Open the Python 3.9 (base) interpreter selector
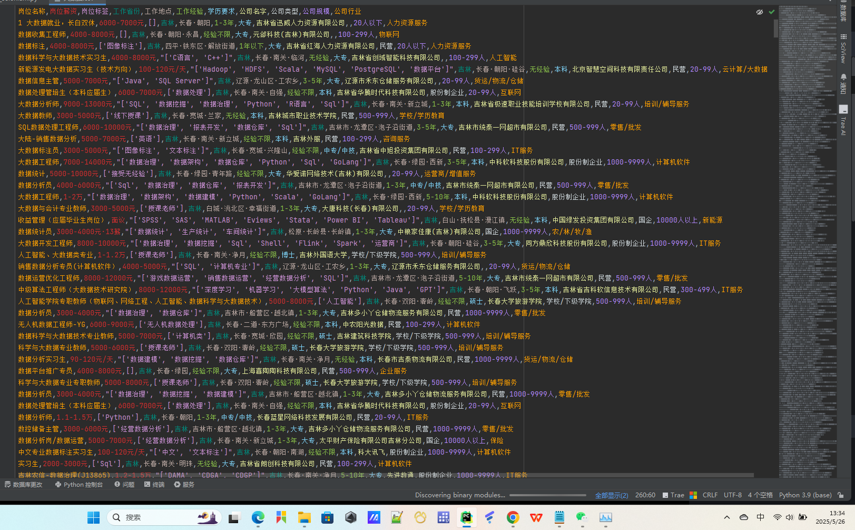The width and height of the screenshot is (855, 530). pos(805,495)
